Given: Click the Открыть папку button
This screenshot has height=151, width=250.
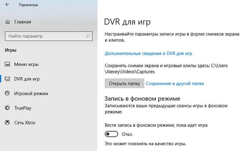Looking at the screenshot, I should (124, 83).
